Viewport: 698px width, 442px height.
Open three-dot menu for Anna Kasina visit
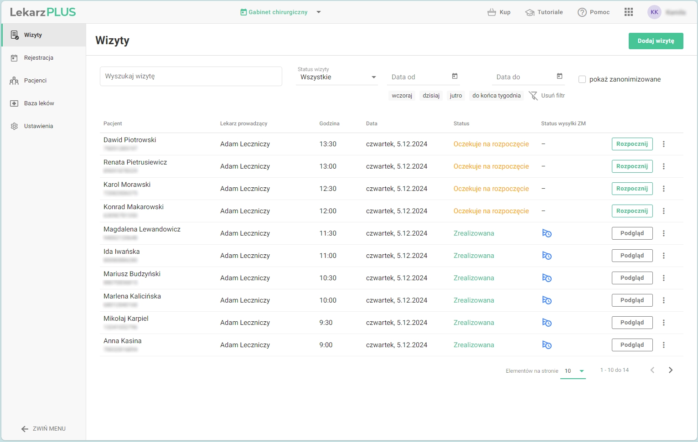point(663,345)
